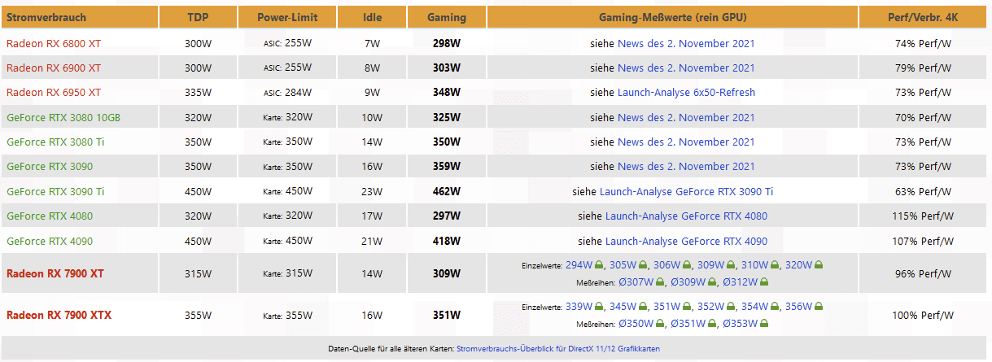Open the news link in the RTX 3080 10GB row

(x=686, y=117)
